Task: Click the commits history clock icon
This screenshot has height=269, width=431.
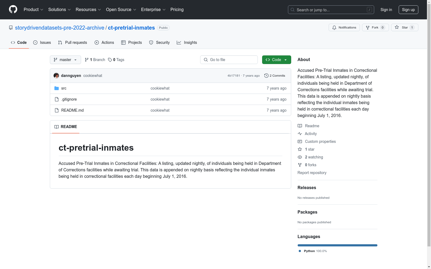Action: [x=266, y=76]
